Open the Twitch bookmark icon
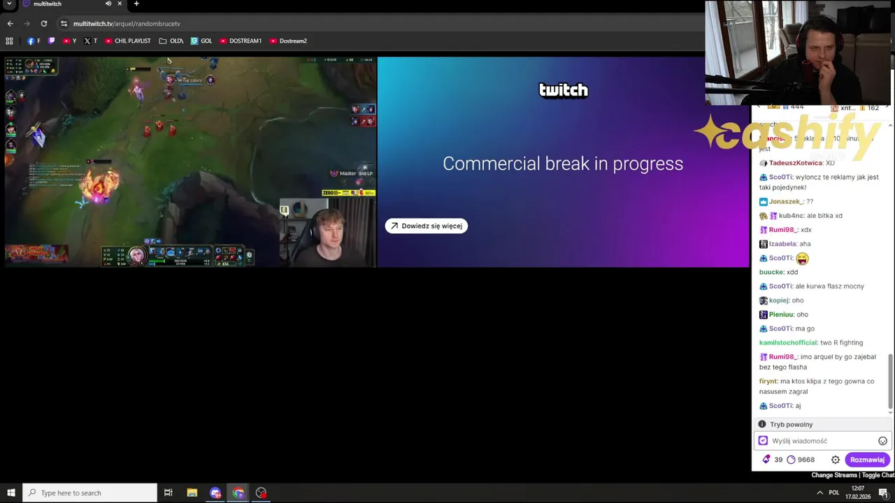 [51, 41]
